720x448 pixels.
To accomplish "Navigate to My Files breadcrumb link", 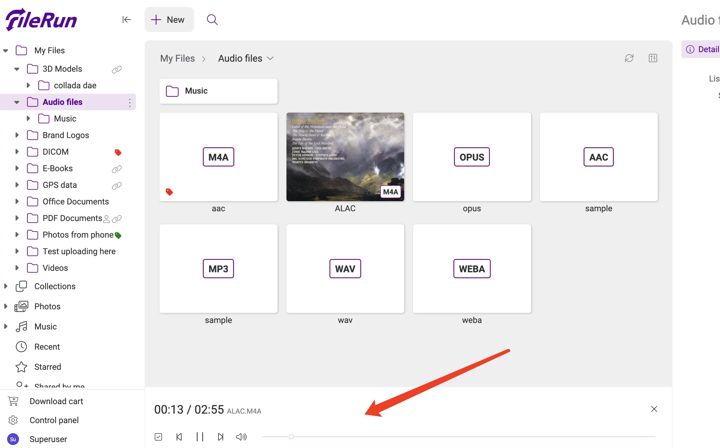I will [177, 58].
